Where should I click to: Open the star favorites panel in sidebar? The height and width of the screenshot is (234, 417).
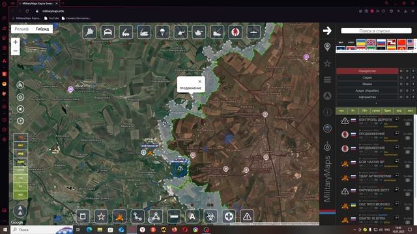click(327, 64)
